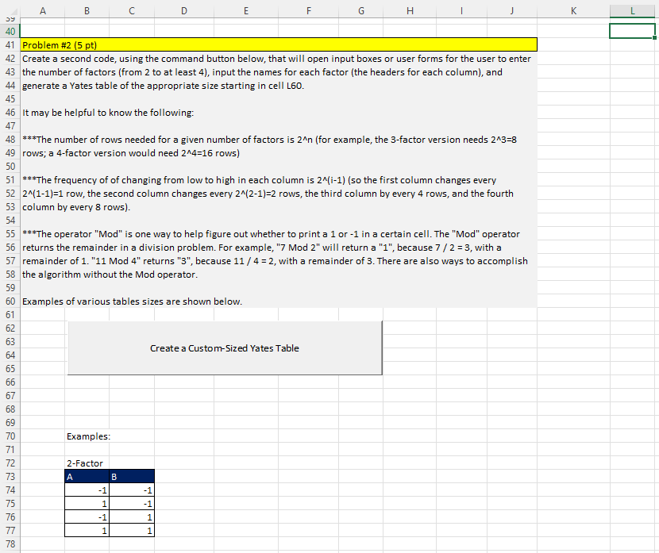Click the Create a Custom-Sized Yates Table button
659x553 pixels.
click(x=225, y=348)
